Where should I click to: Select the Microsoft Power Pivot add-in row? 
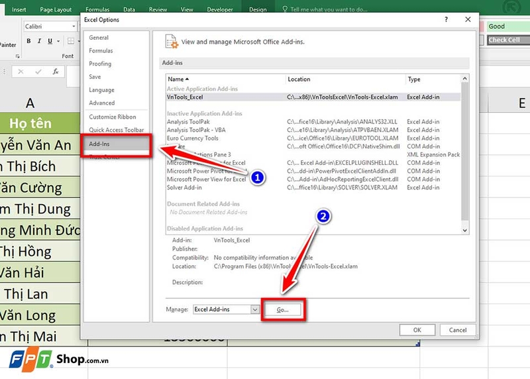[x=313, y=171]
